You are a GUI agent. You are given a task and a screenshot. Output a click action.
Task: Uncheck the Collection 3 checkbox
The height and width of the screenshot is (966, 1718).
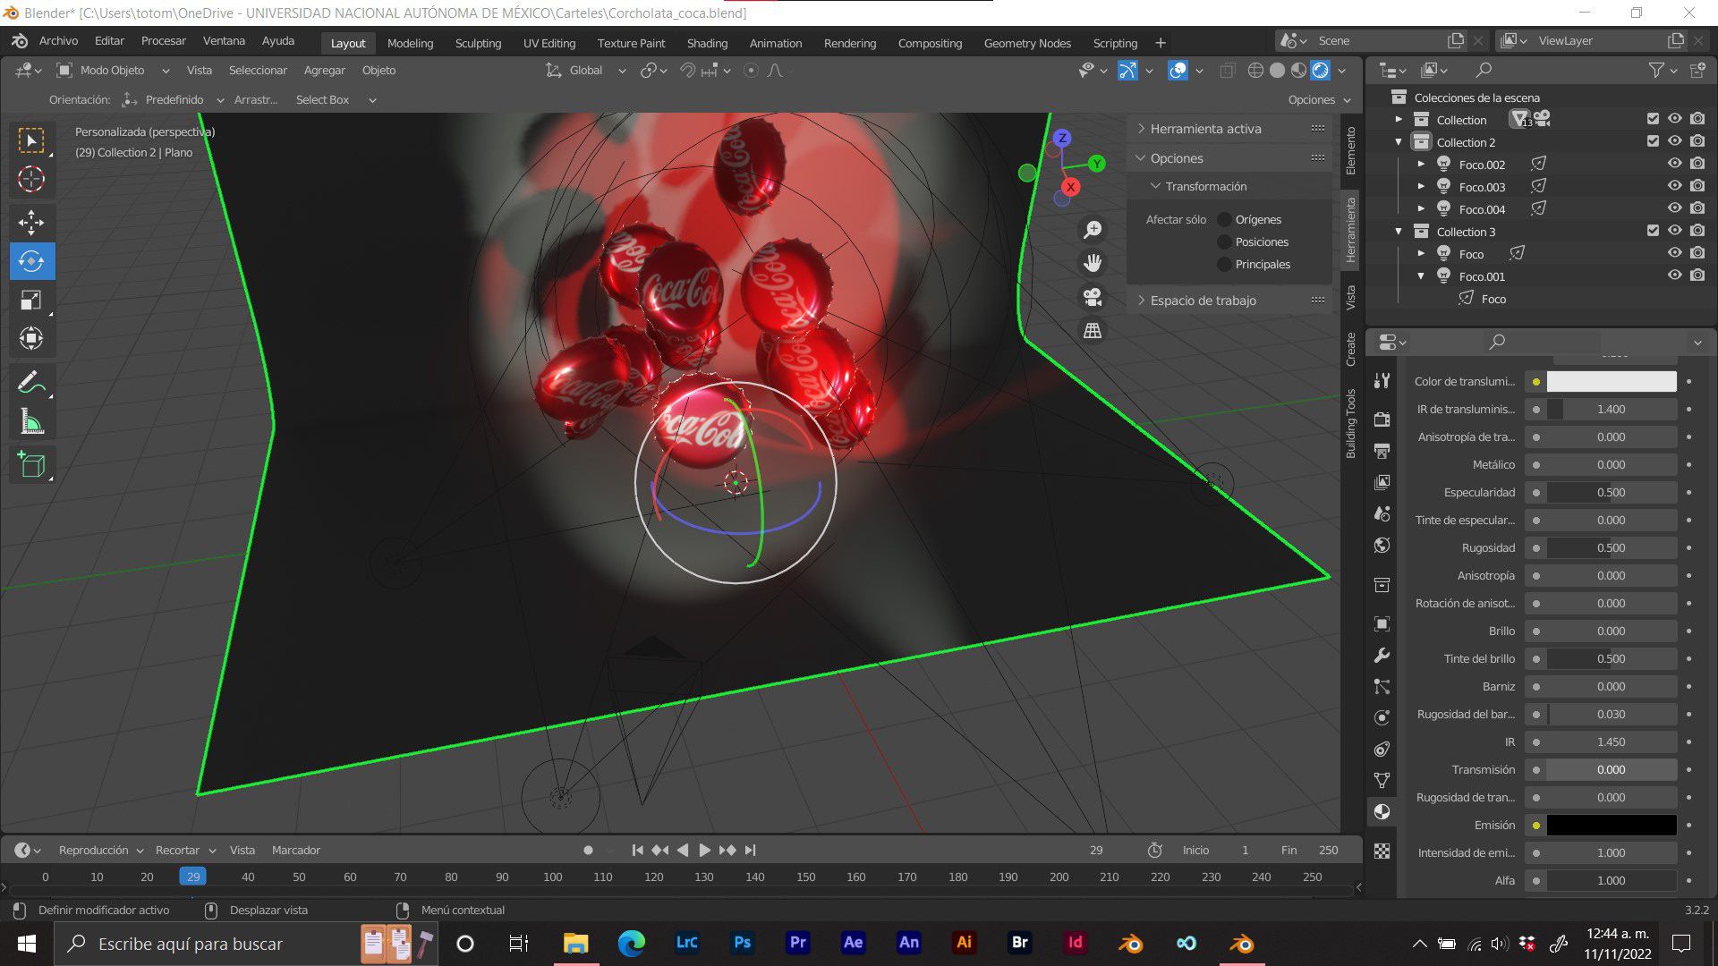coord(1653,231)
